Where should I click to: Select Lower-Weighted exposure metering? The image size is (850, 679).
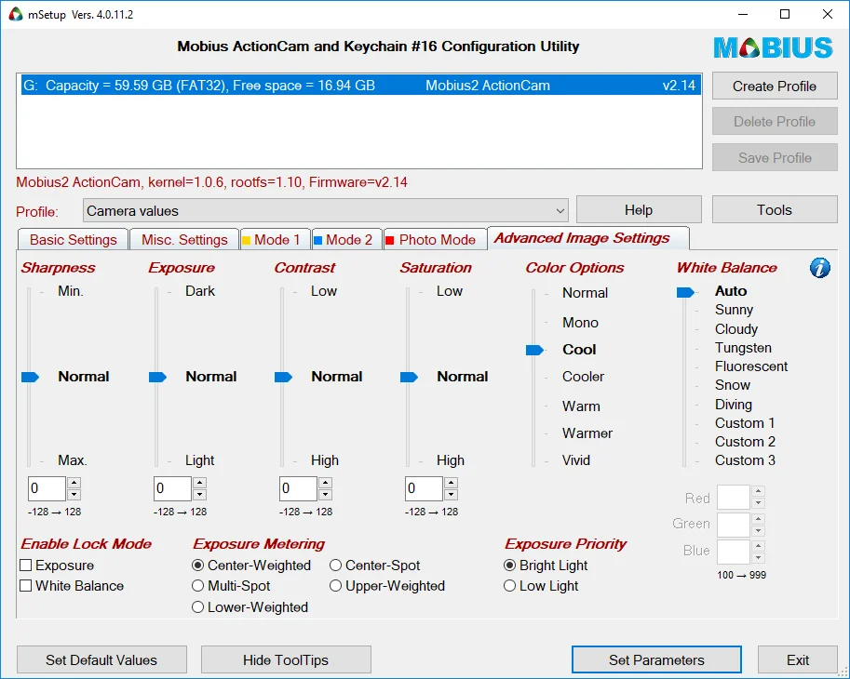pos(198,607)
